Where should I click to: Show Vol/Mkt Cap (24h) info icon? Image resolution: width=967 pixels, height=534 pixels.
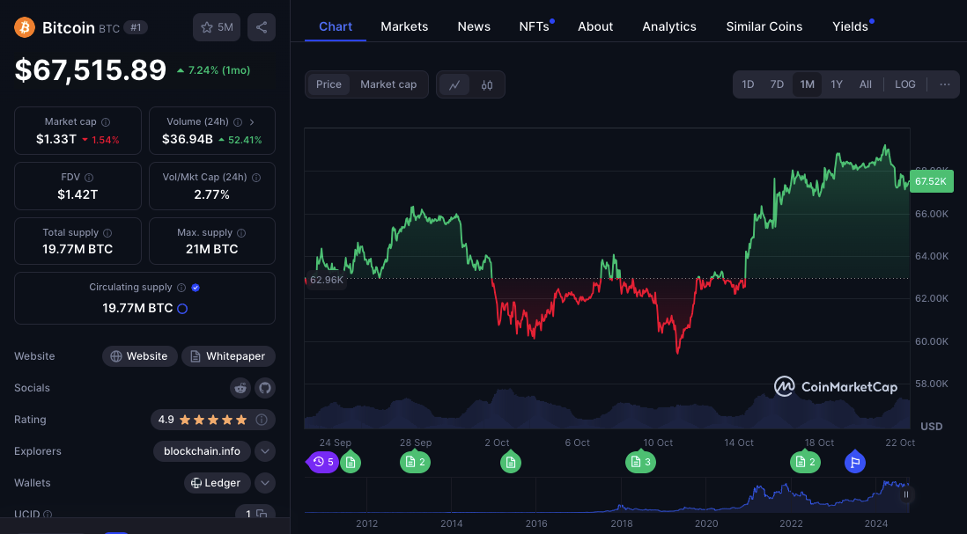coord(256,178)
